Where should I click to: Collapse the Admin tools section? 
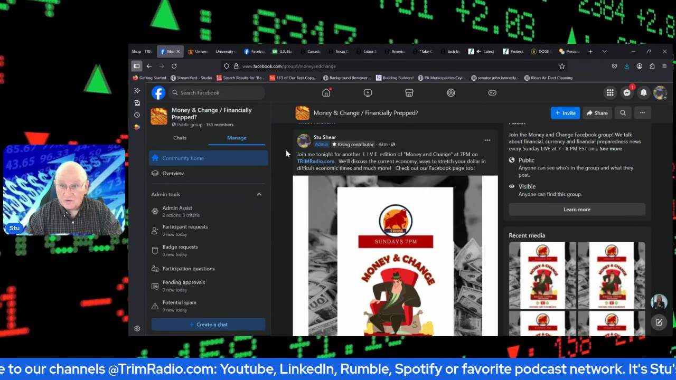tap(259, 195)
